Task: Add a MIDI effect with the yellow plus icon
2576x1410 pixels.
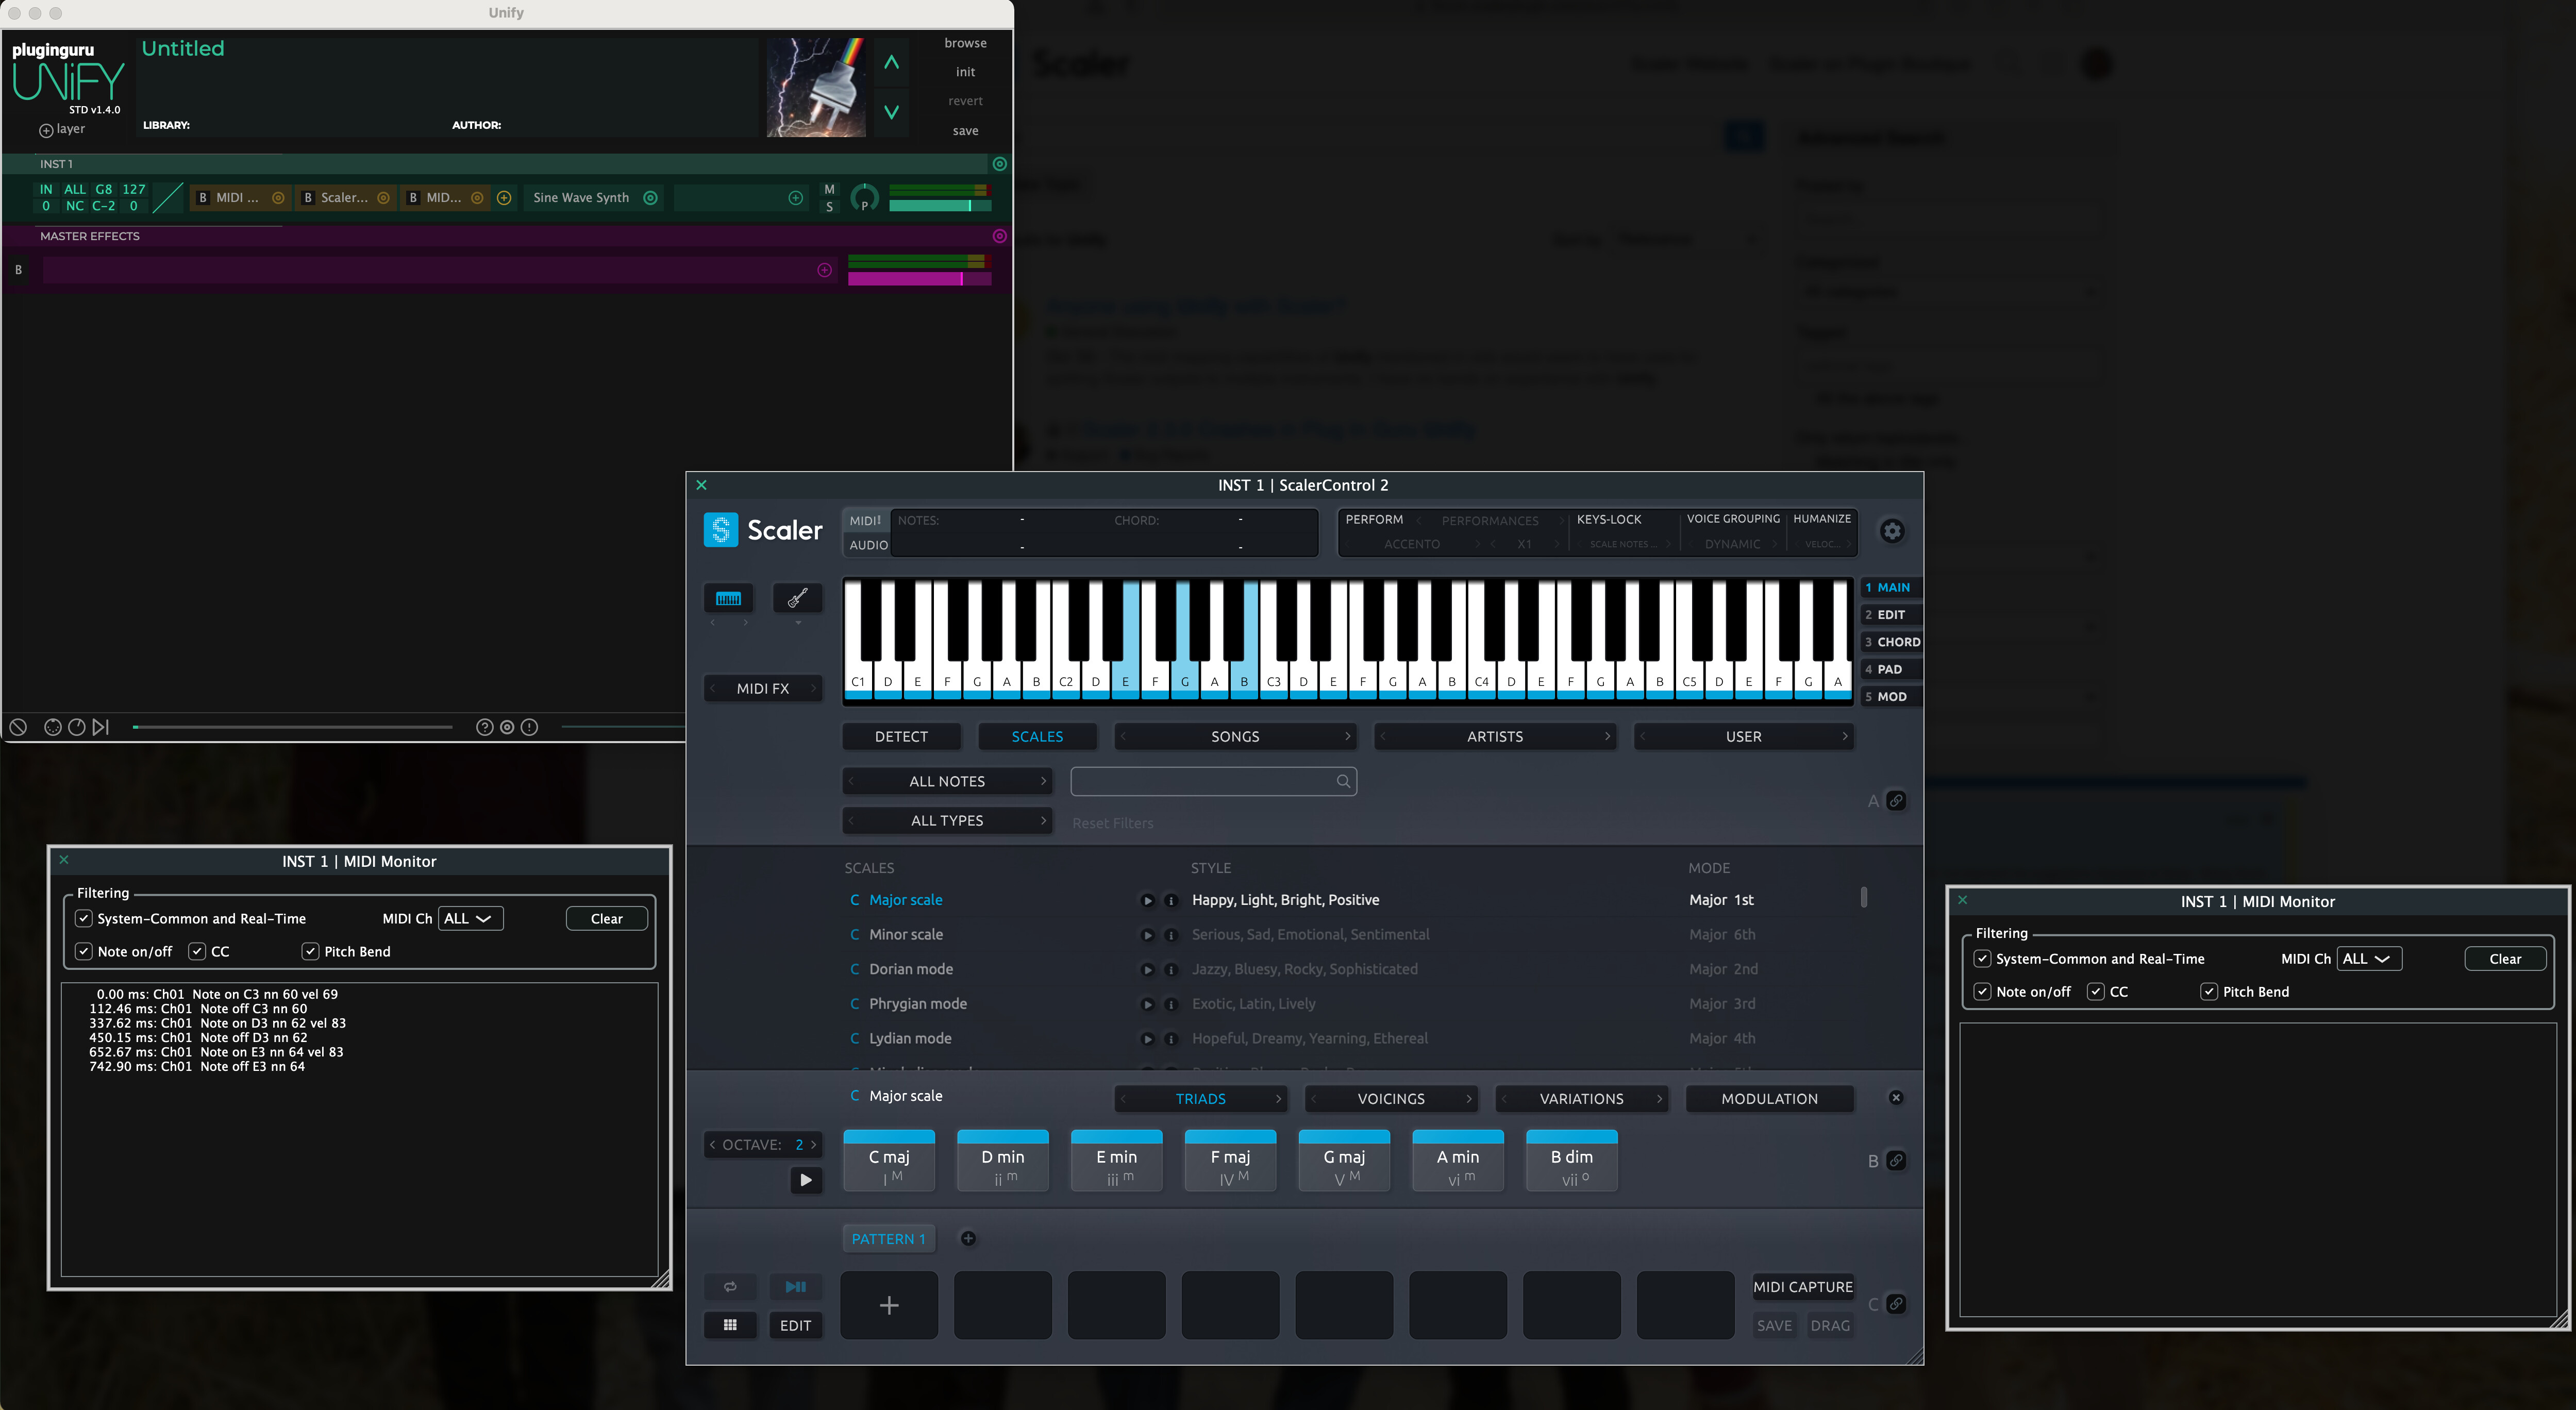Action: point(504,198)
